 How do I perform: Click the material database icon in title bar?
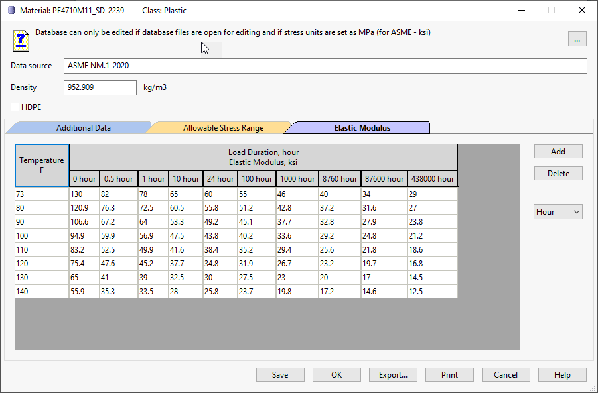pos(10,11)
